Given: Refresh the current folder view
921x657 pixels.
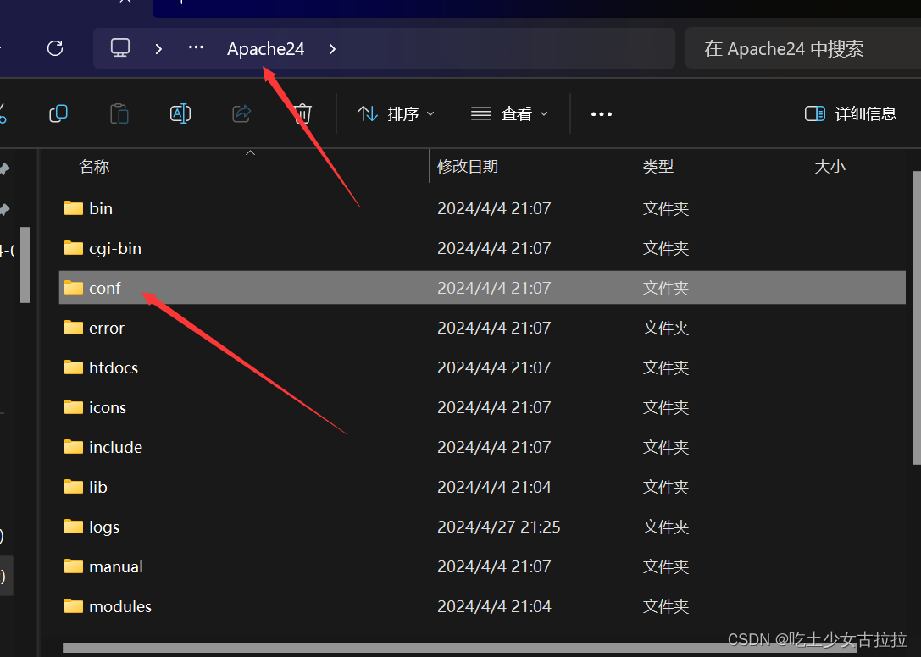Looking at the screenshot, I should (x=54, y=47).
